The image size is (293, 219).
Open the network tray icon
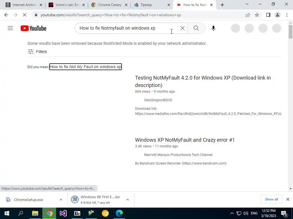pos(239,213)
